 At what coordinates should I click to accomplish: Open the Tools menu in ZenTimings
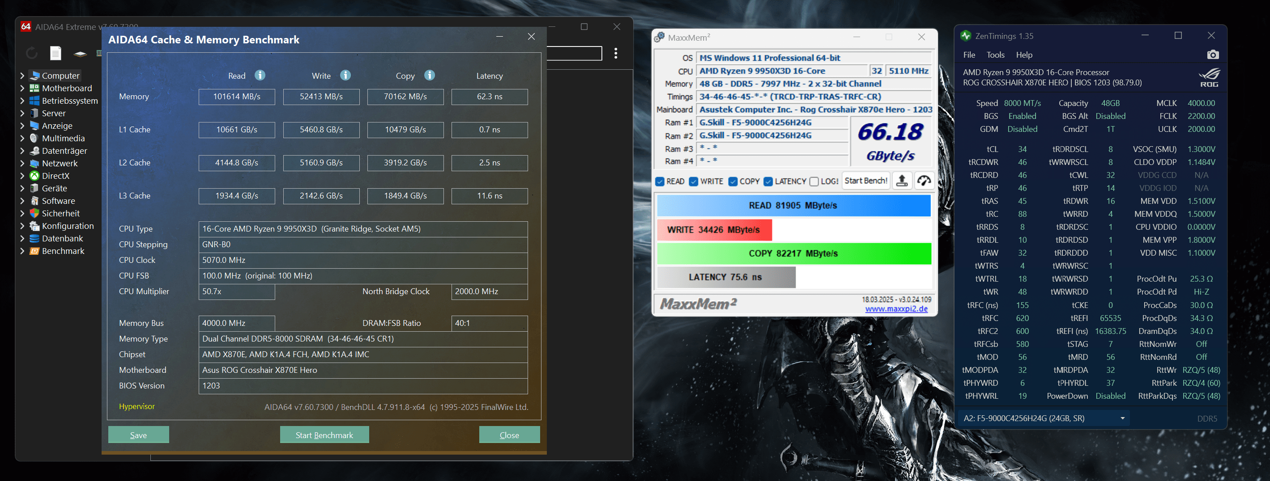[x=995, y=55]
